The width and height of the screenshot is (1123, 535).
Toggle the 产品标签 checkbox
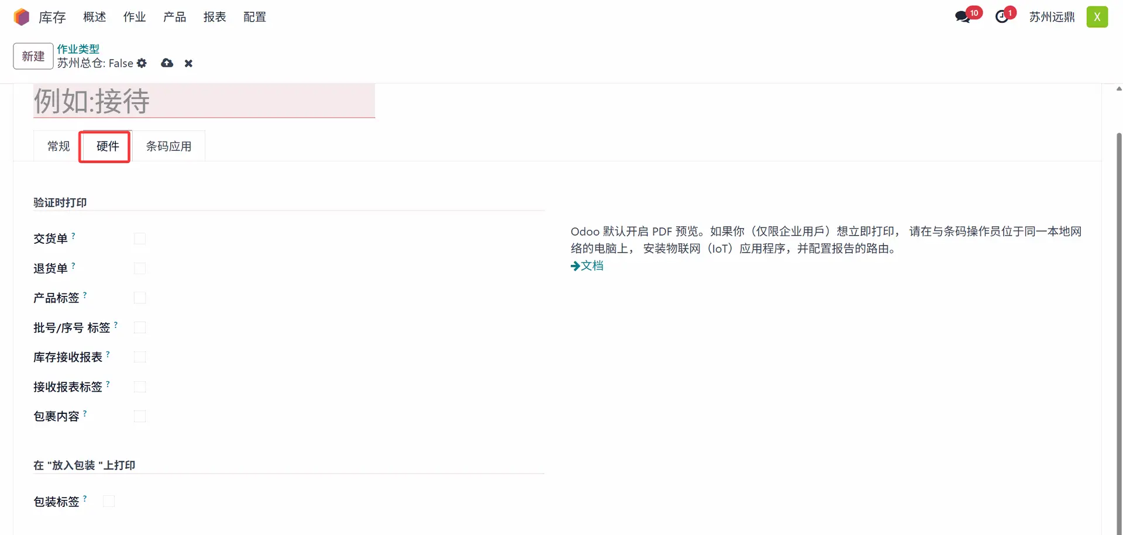point(140,298)
